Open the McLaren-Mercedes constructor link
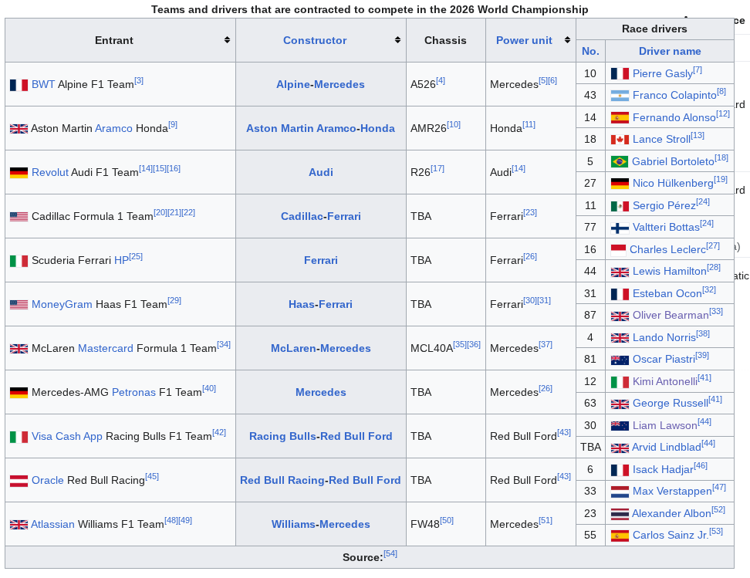Image resolution: width=750 pixels, height=578 pixels. pyautogui.click(x=320, y=349)
